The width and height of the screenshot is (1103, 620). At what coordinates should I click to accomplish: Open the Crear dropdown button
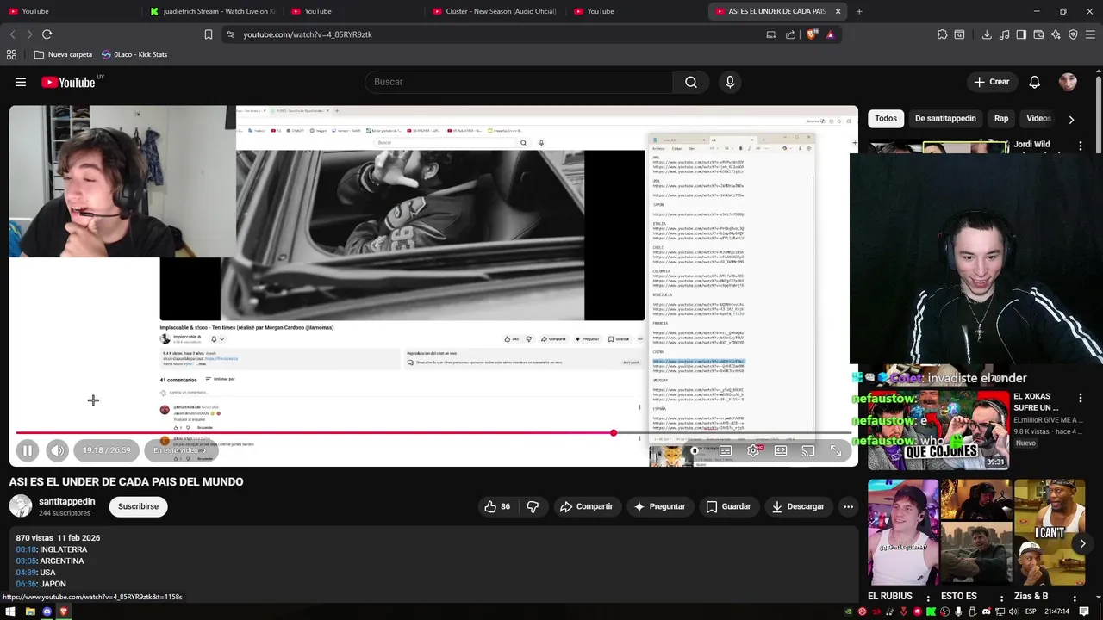(991, 82)
